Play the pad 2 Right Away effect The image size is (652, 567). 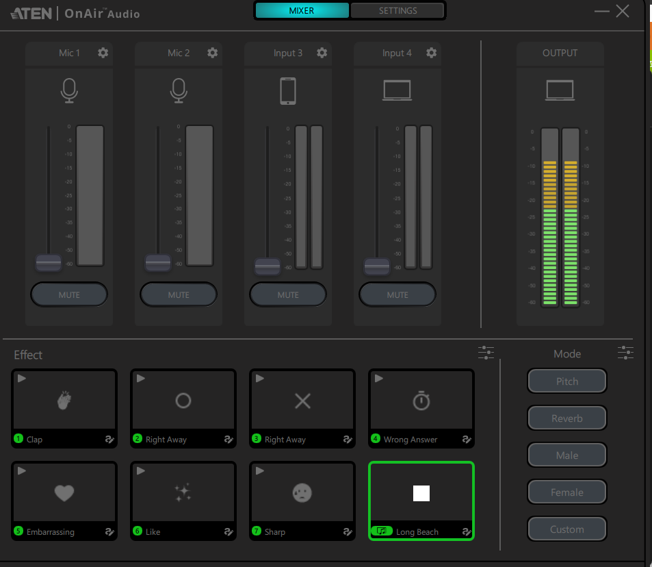coord(140,378)
